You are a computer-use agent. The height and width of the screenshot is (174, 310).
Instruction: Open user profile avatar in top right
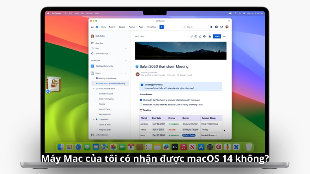point(227,27)
